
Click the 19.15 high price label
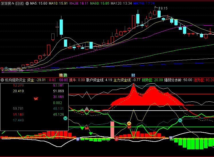163,8
